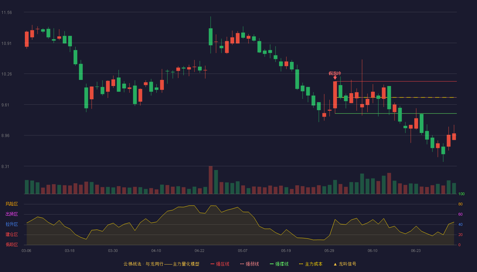The width and height of the screenshot is (477, 272).
Task: Click the 40 indicator scale value
Action: point(460,224)
